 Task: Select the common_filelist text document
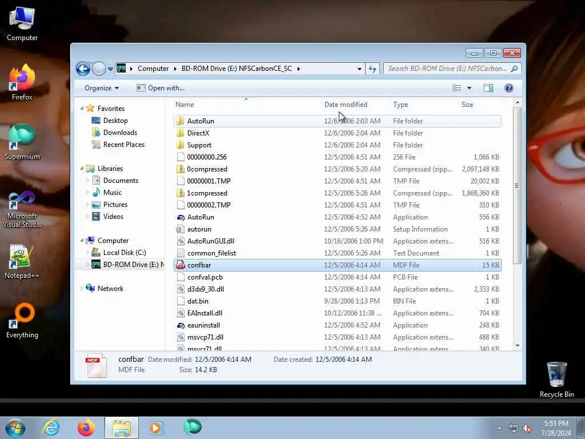click(x=337, y=253)
